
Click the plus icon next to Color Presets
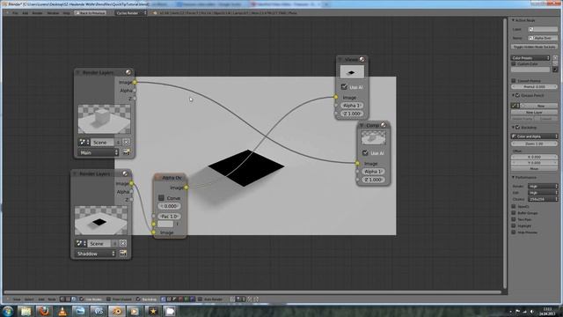555,58
